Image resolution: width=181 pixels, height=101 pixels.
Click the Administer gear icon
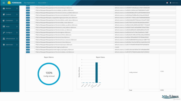pyautogui.click(x=4, y=45)
